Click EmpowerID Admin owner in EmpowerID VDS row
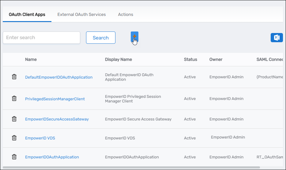The image size is (286, 170). coord(228,137)
